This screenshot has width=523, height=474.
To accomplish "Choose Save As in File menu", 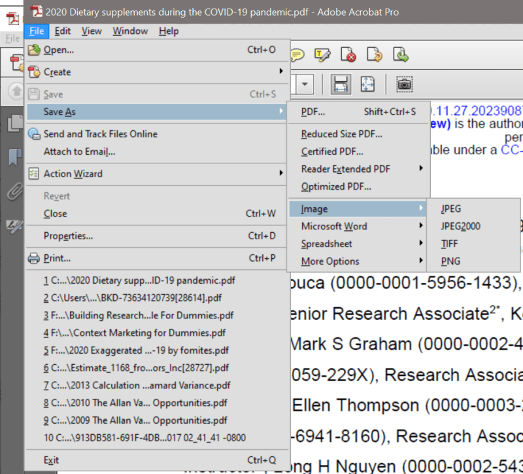I will coord(156,112).
